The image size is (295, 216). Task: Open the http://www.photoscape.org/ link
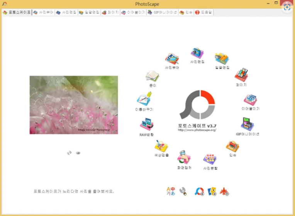pyautogui.click(x=197, y=130)
